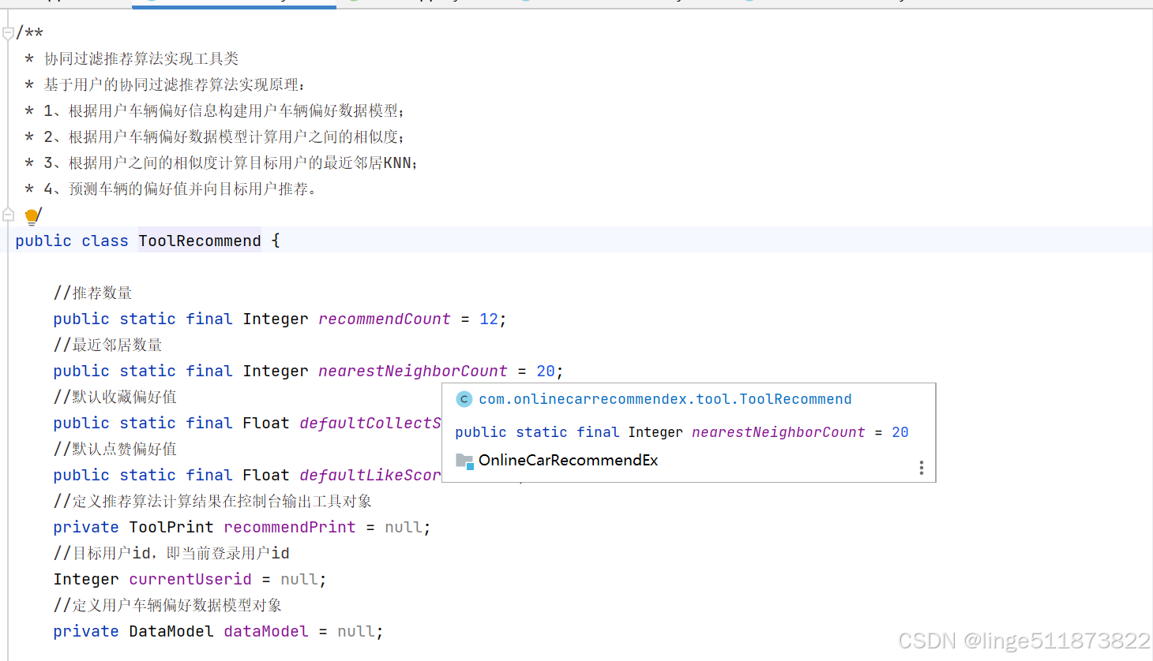This screenshot has height=661, width=1153.
Task: Click the class icon in the documentation popup
Action: pos(464,399)
